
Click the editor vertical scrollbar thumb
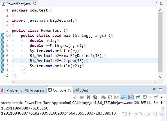pyautogui.click(x=161, y=42)
